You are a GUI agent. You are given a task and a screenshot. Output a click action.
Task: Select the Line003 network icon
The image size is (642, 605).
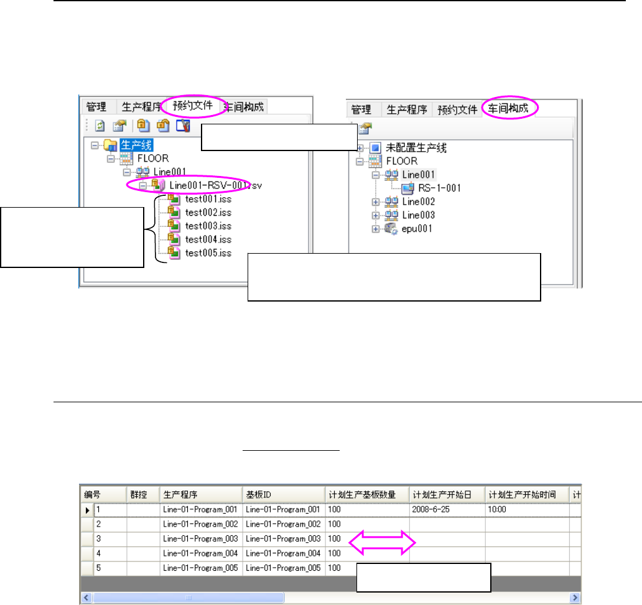click(391, 215)
